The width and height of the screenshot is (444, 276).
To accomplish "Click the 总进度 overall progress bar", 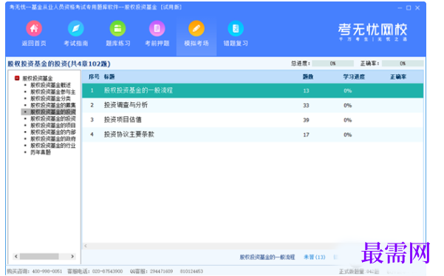I will click(x=332, y=64).
